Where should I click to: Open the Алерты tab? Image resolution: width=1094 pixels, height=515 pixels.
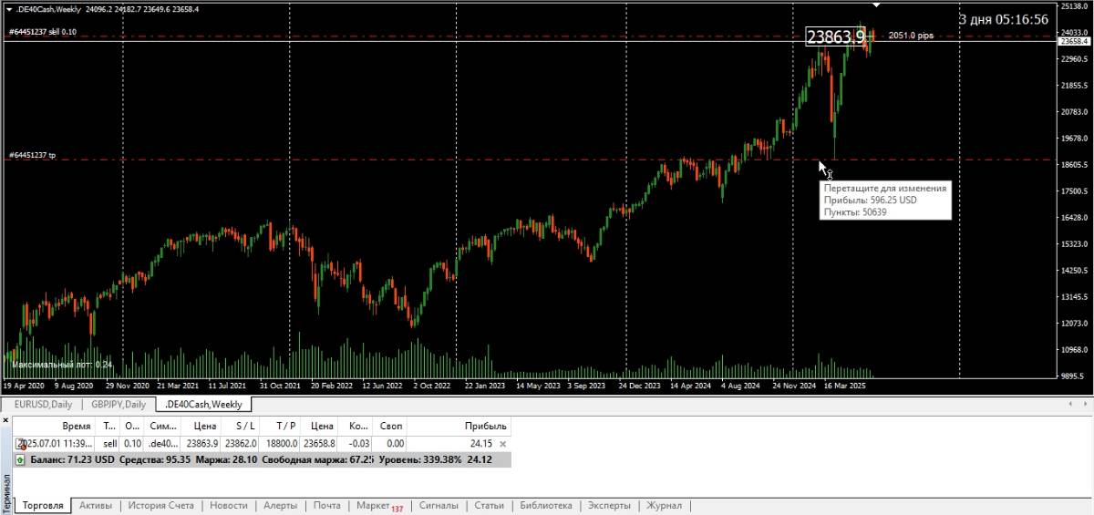tap(281, 505)
